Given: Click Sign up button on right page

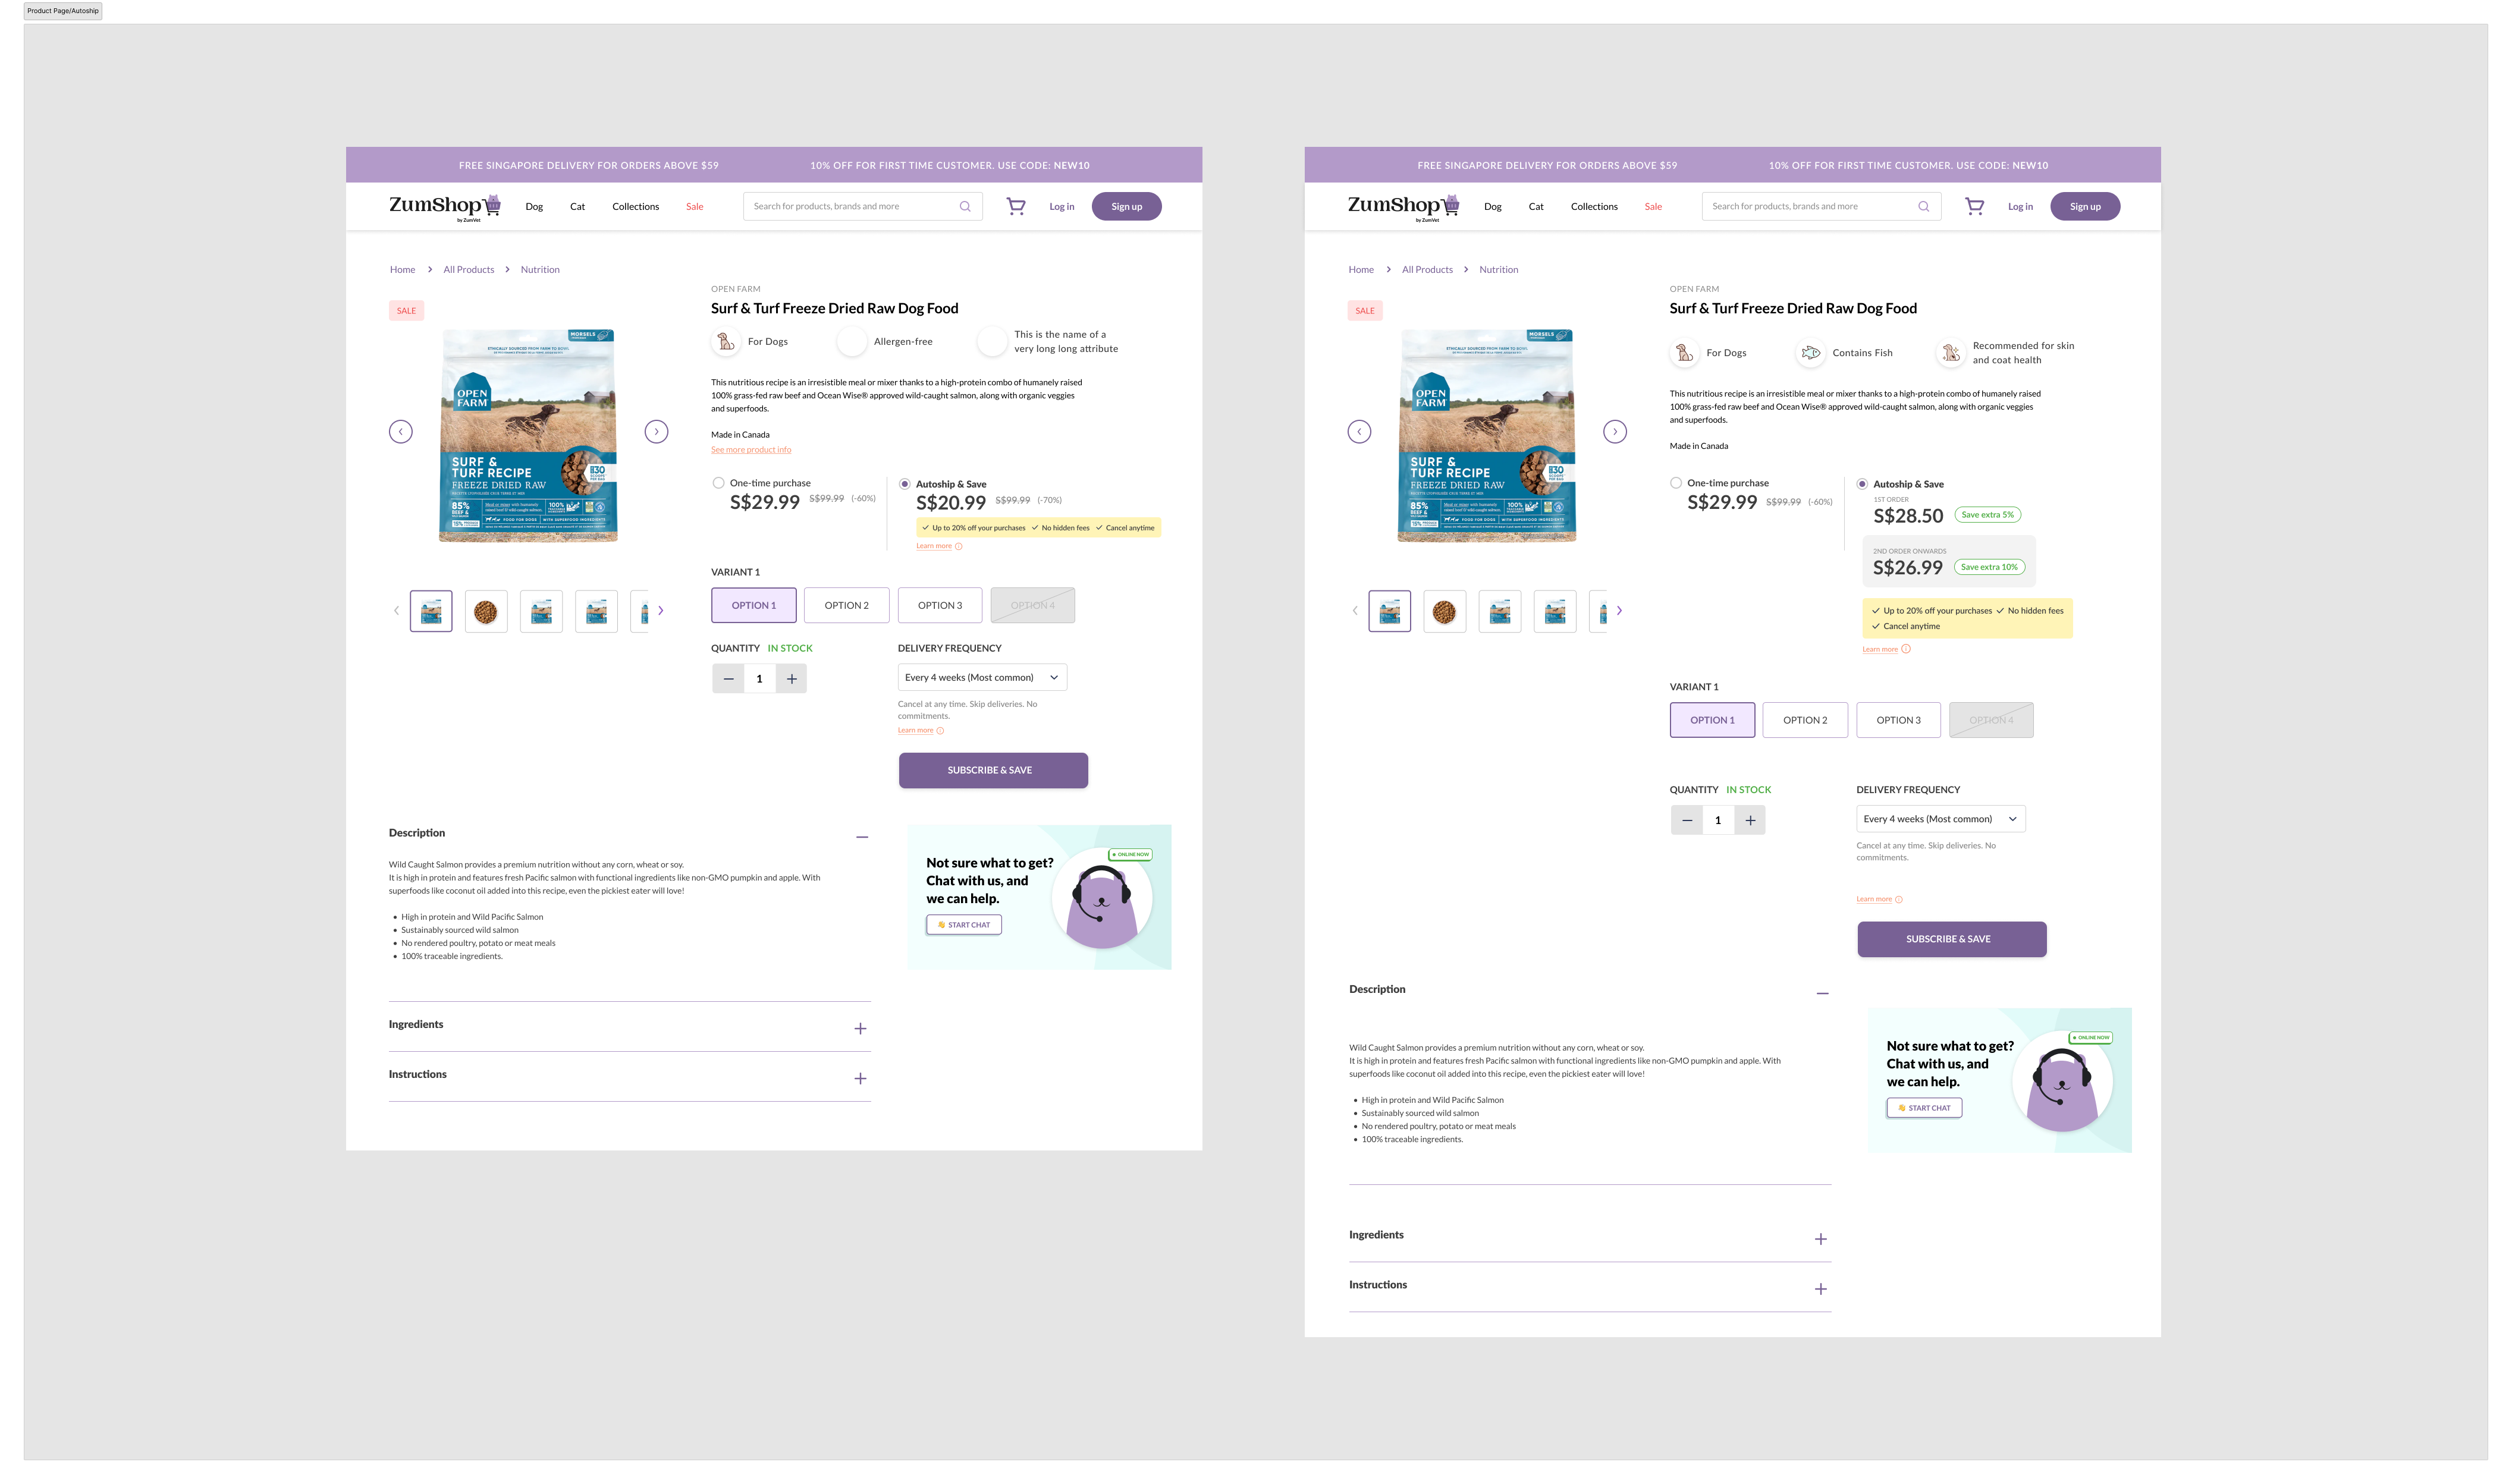Looking at the screenshot, I should point(2085,206).
